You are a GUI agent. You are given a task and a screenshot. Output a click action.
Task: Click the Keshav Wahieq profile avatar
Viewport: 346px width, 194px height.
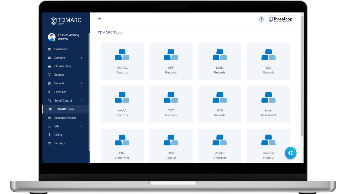[x=52, y=37]
